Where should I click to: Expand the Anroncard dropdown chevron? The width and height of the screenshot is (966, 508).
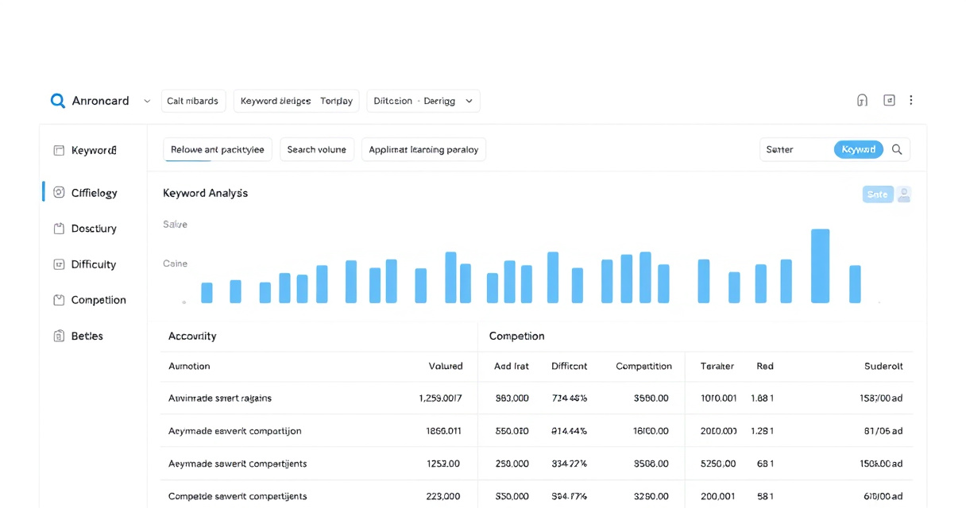point(147,102)
